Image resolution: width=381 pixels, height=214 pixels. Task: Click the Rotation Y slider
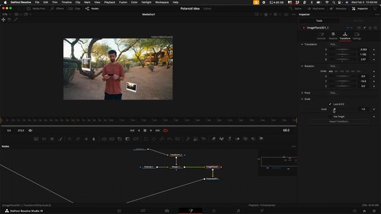coord(342,81)
